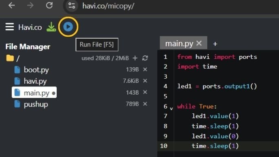Click the 'used 28KiB / 2MiB' storage text
Screen dimensions: 279x157
coord(105,58)
